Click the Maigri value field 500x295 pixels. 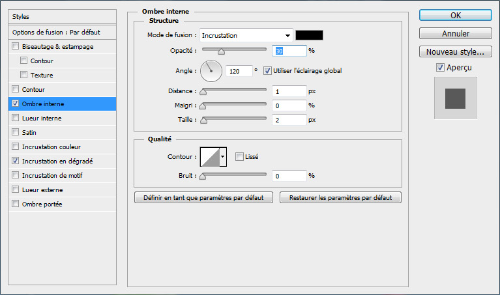pos(289,105)
